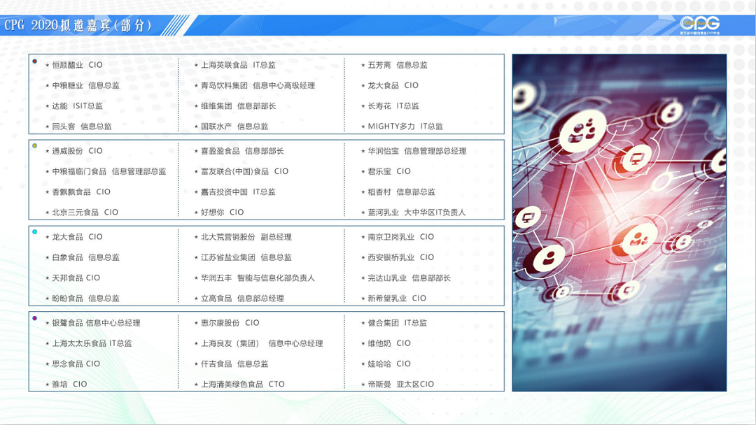The width and height of the screenshot is (756, 425).
Task: Select the entry '北大荒营销股份 副总经理'
Action: (x=246, y=237)
